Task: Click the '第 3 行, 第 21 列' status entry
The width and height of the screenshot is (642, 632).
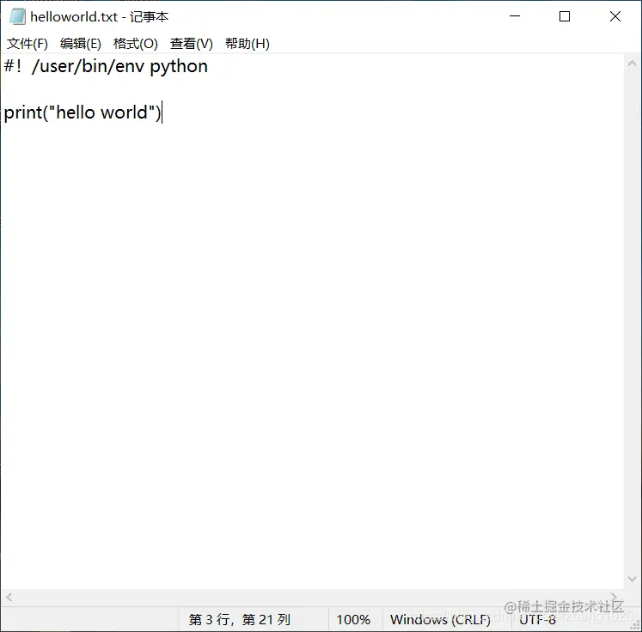Action: [240, 620]
